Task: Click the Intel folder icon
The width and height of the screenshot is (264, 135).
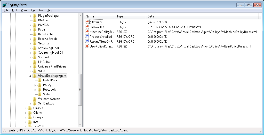Action: [x=30, y=122]
